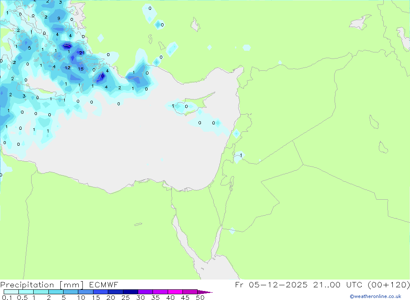This screenshot has width=410, height=300.
Task: Select the 40–45 mm magenta legend swatch
Action: coord(175,292)
